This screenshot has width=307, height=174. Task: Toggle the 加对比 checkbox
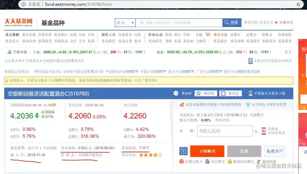tap(223, 94)
